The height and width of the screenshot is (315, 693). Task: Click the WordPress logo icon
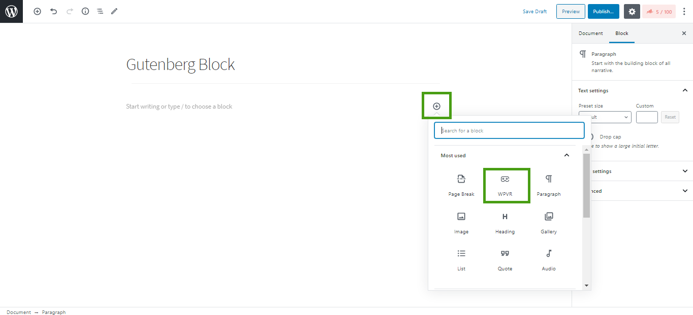click(11, 11)
